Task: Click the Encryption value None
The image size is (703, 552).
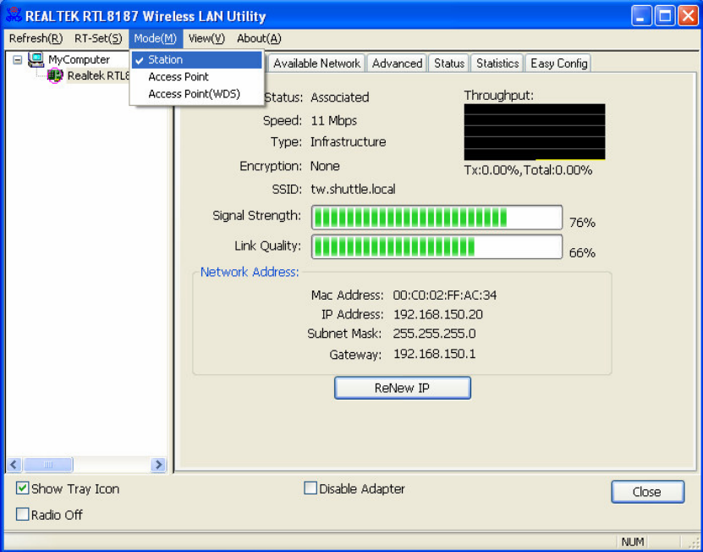Action: tap(325, 166)
